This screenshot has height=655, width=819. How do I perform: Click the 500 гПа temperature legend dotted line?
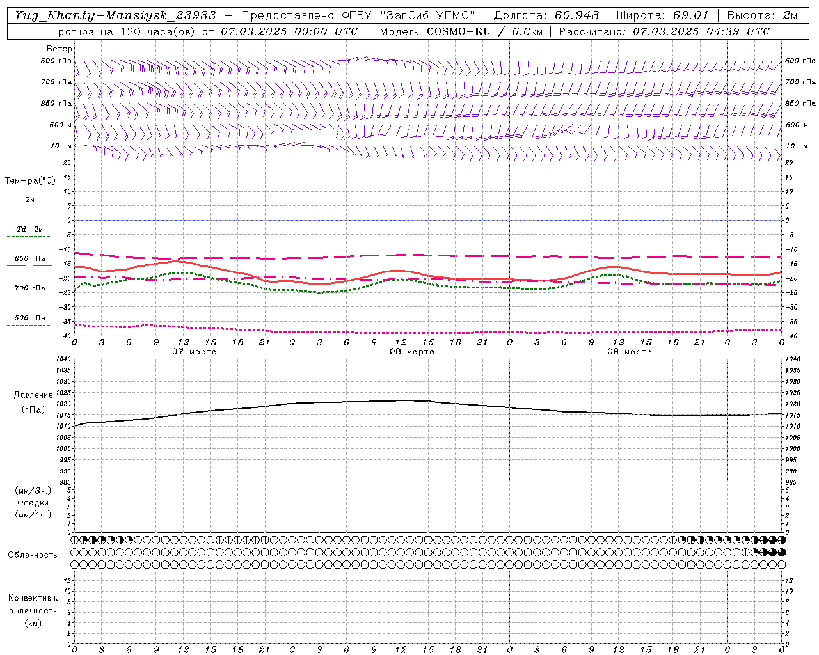click(x=28, y=325)
